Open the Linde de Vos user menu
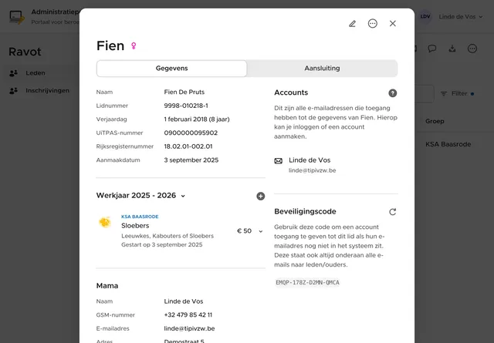Viewport: 494px width, 343px height. pyautogui.click(x=455, y=17)
